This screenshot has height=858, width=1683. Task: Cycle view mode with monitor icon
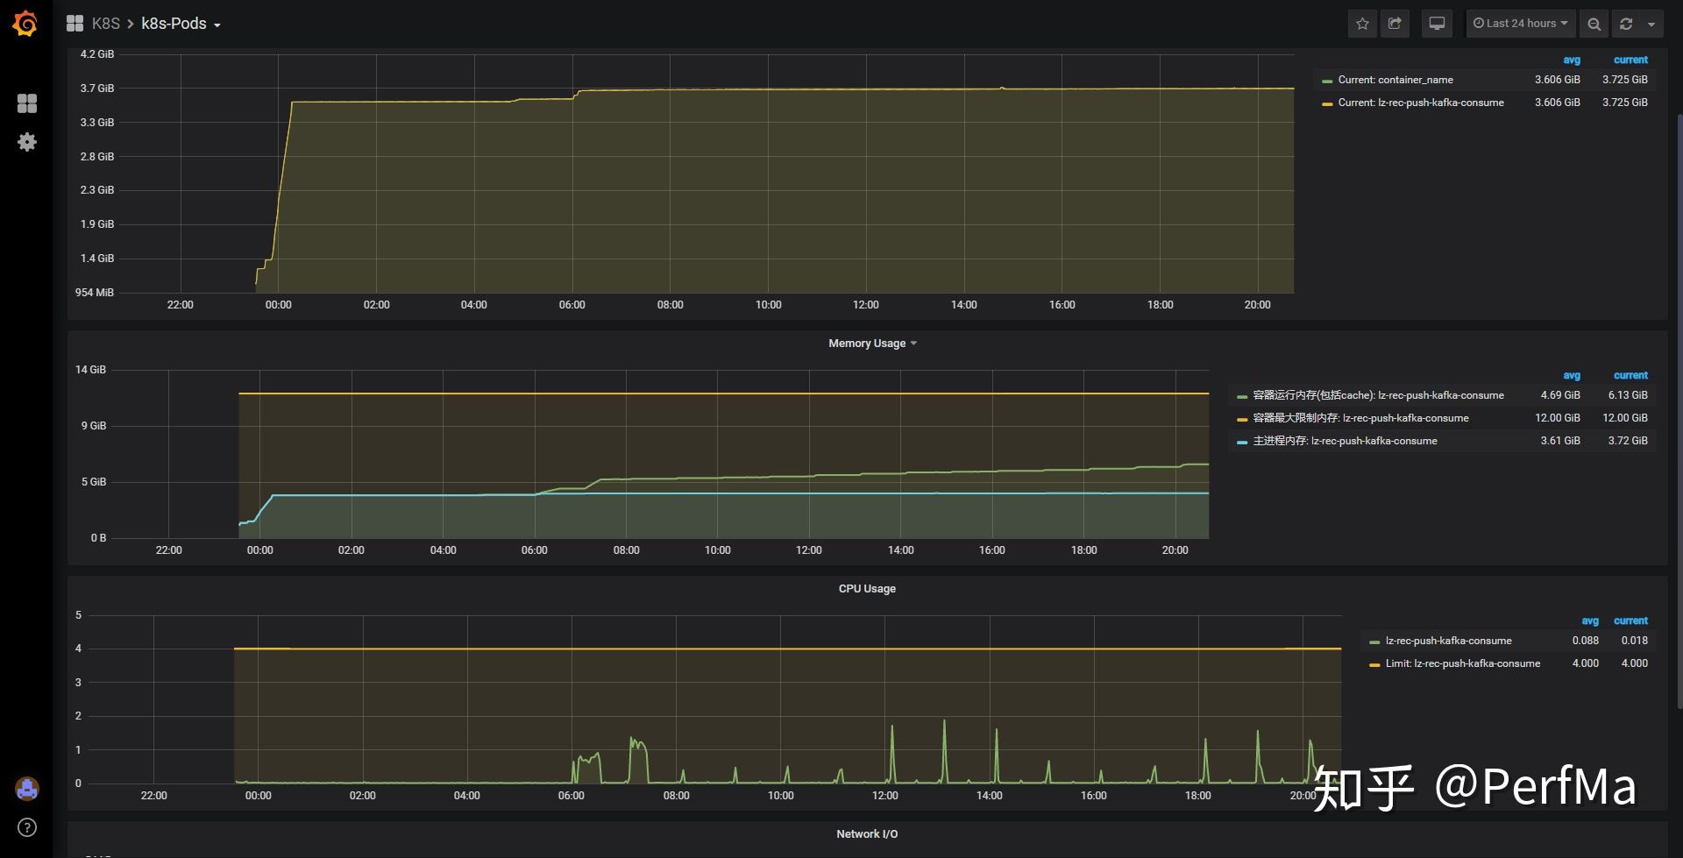pos(1437,24)
